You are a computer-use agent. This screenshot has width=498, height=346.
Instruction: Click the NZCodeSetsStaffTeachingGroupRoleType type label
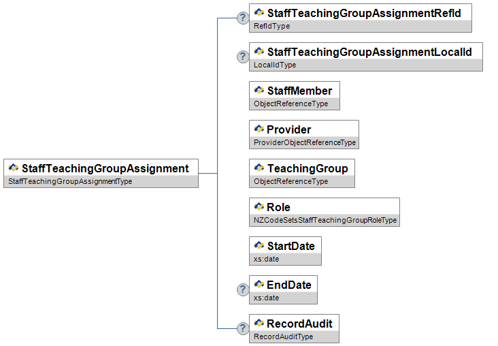[325, 221]
